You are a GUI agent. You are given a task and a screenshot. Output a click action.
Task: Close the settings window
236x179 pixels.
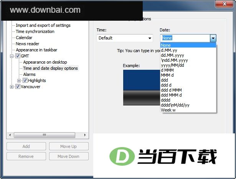tap(224, 4)
